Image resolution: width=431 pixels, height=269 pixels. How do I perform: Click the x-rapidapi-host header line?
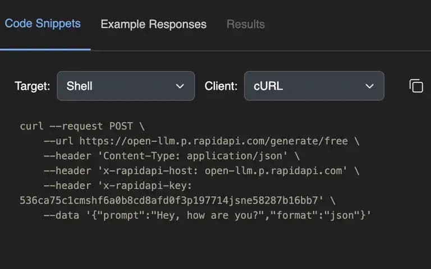[201, 171]
